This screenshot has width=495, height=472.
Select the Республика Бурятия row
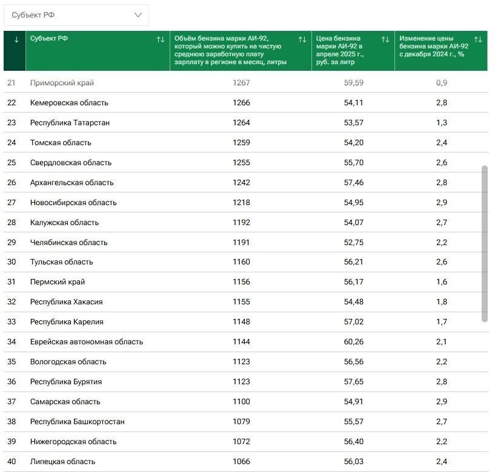click(246, 381)
